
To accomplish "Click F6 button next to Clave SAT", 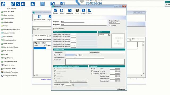I will pos(79,55).
